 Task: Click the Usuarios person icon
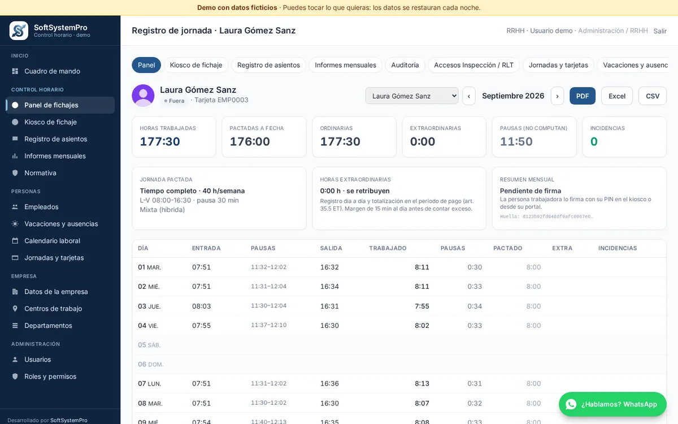click(x=15, y=360)
